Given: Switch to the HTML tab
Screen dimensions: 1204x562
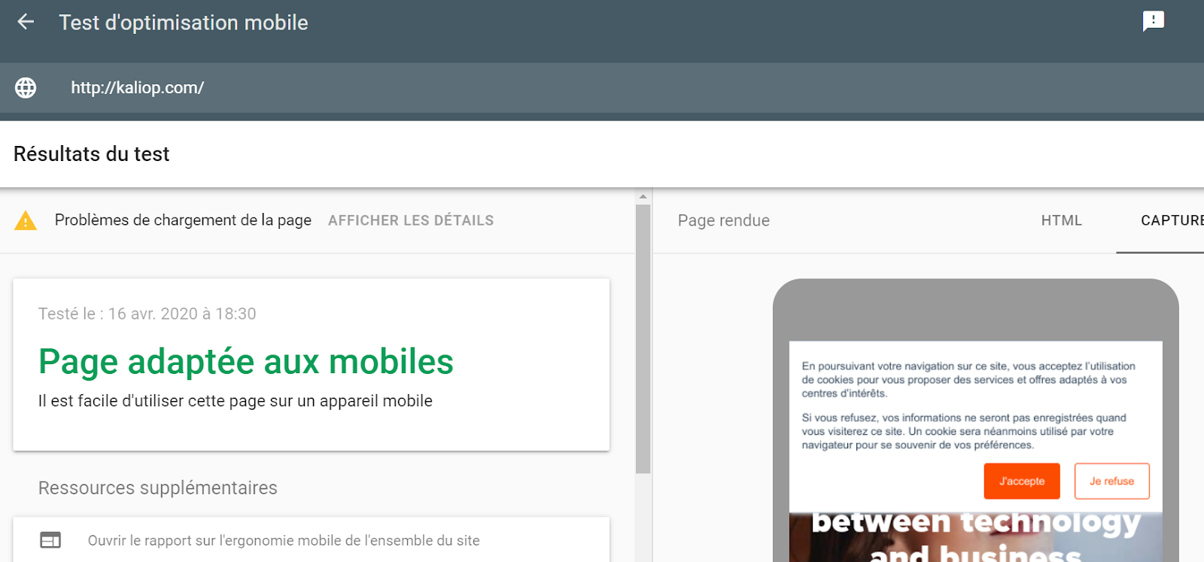Looking at the screenshot, I should tap(1061, 220).
